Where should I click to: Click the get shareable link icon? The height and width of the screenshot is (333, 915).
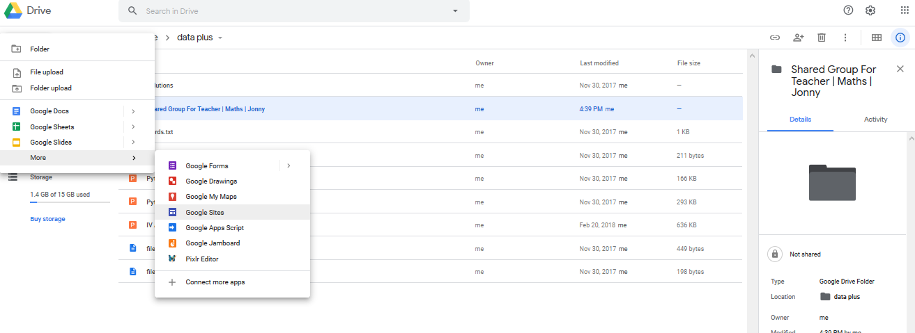click(774, 38)
